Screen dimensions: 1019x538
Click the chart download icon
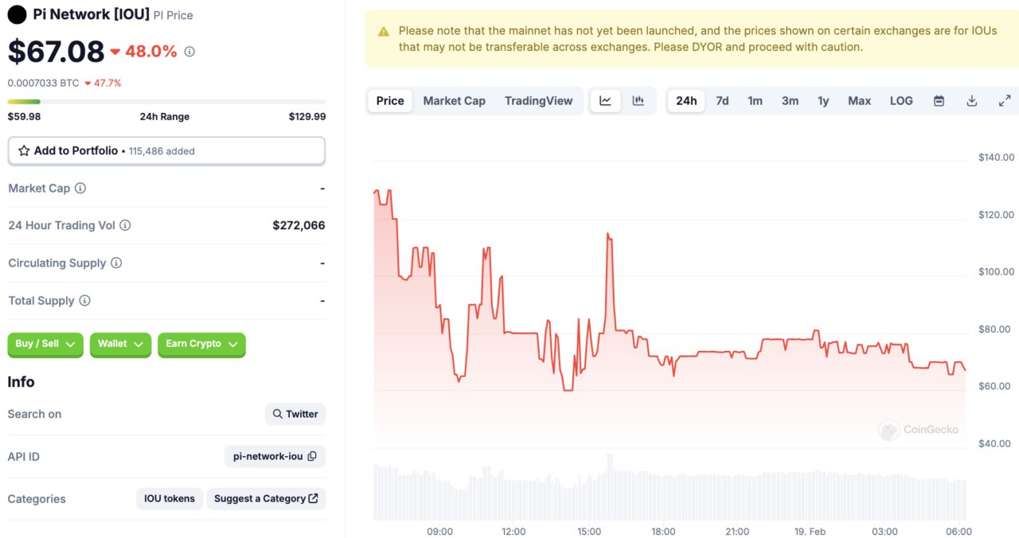(971, 100)
